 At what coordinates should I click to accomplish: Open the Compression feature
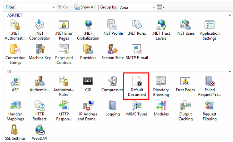[x=112, y=84]
